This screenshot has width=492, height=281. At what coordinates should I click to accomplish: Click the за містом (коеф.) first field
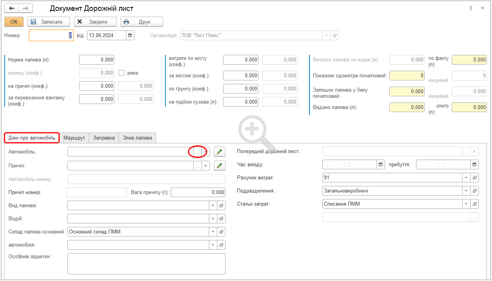[x=241, y=76]
